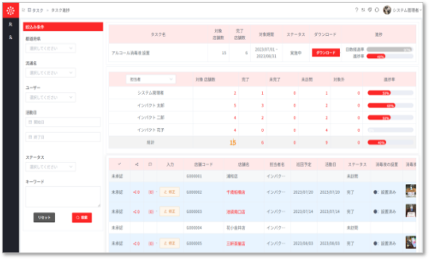
Task: Toggle 設置済み switch in 池袋南口店 row
Action: pos(375,212)
